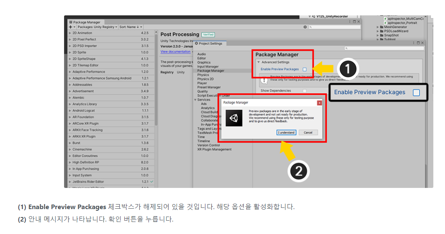Click the warning icon beside preview packages notice
The image size is (445, 234).
click(264, 81)
